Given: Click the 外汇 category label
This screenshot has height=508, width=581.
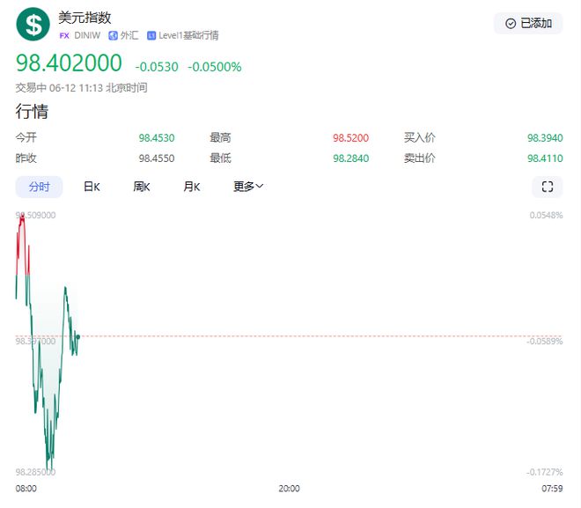Looking at the screenshot, I should [x=129, y=35].
